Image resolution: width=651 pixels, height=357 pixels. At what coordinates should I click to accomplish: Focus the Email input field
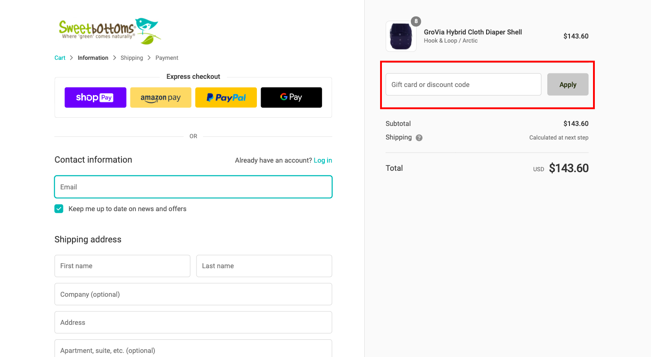[x=193, y=187]
